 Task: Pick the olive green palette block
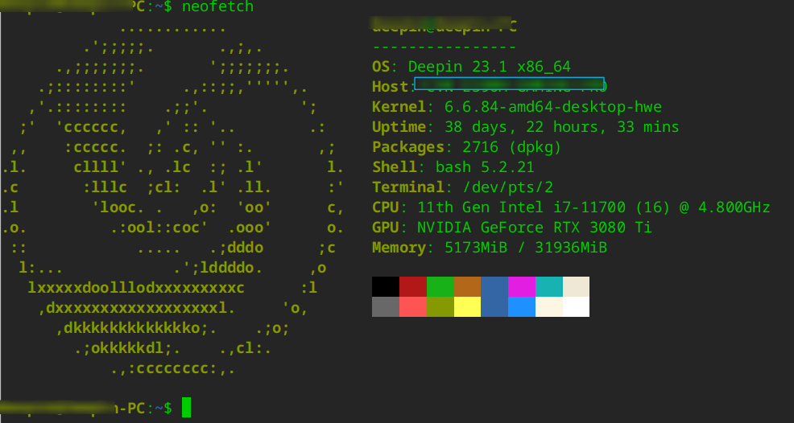pyautogui.click(x=440, y=306)
